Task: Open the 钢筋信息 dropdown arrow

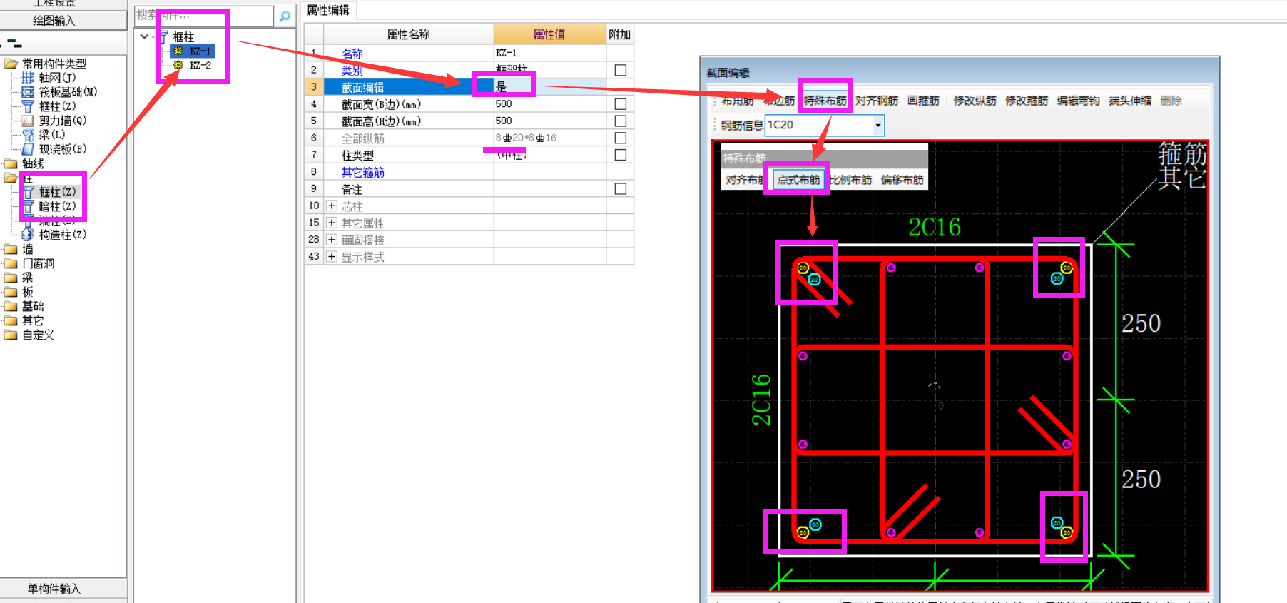Action: 878,125
